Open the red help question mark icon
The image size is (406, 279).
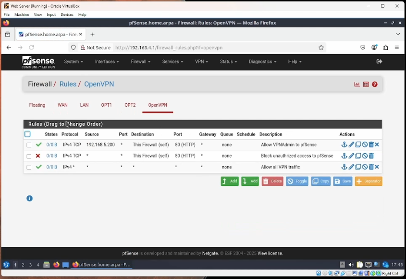[x=375, y=85]
